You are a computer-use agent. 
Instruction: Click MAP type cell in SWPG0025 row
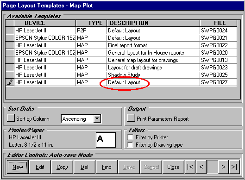pyautogui.click(x=91, y=75)
